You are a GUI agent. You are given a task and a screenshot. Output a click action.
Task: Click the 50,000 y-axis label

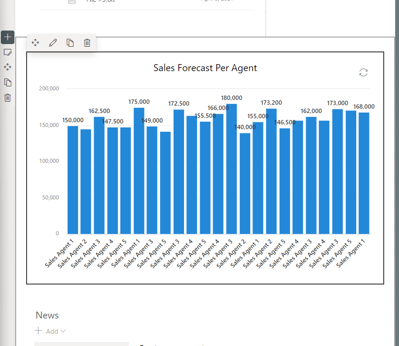(51, 198)
